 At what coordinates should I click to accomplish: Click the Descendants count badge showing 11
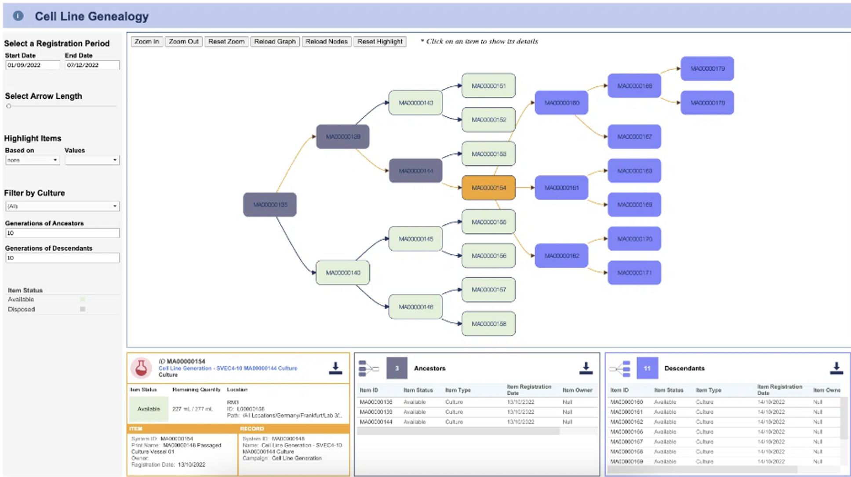click(647, 368)
